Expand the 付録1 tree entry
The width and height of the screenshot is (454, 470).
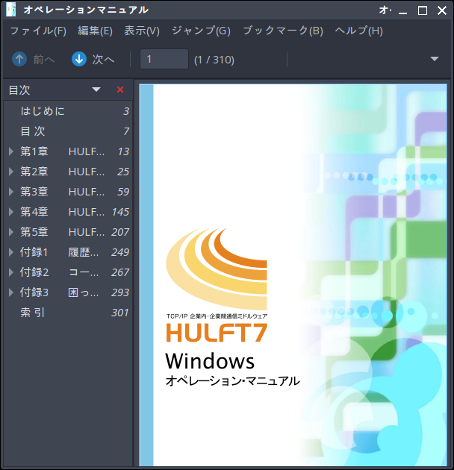pyautogui.click(x=11, y=252)
